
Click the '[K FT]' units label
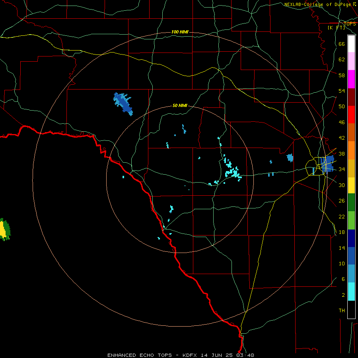click(x=336, y=27)
